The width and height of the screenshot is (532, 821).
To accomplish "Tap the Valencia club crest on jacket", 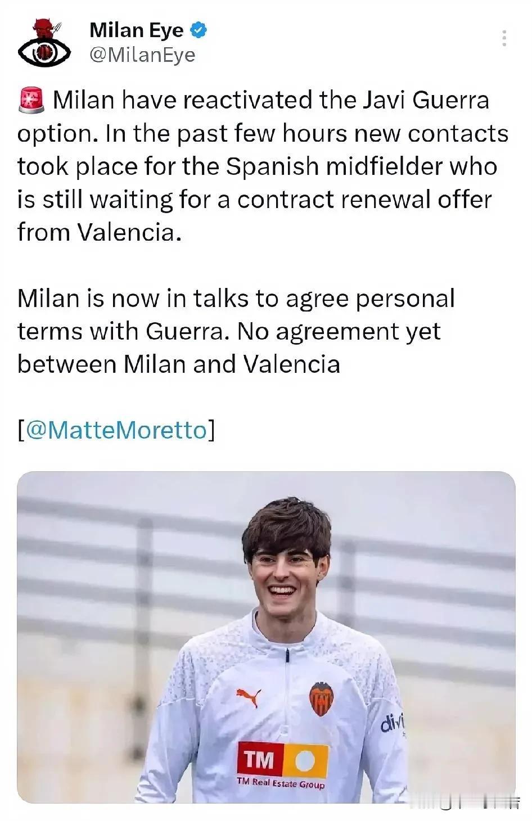I will coord(321,699).
